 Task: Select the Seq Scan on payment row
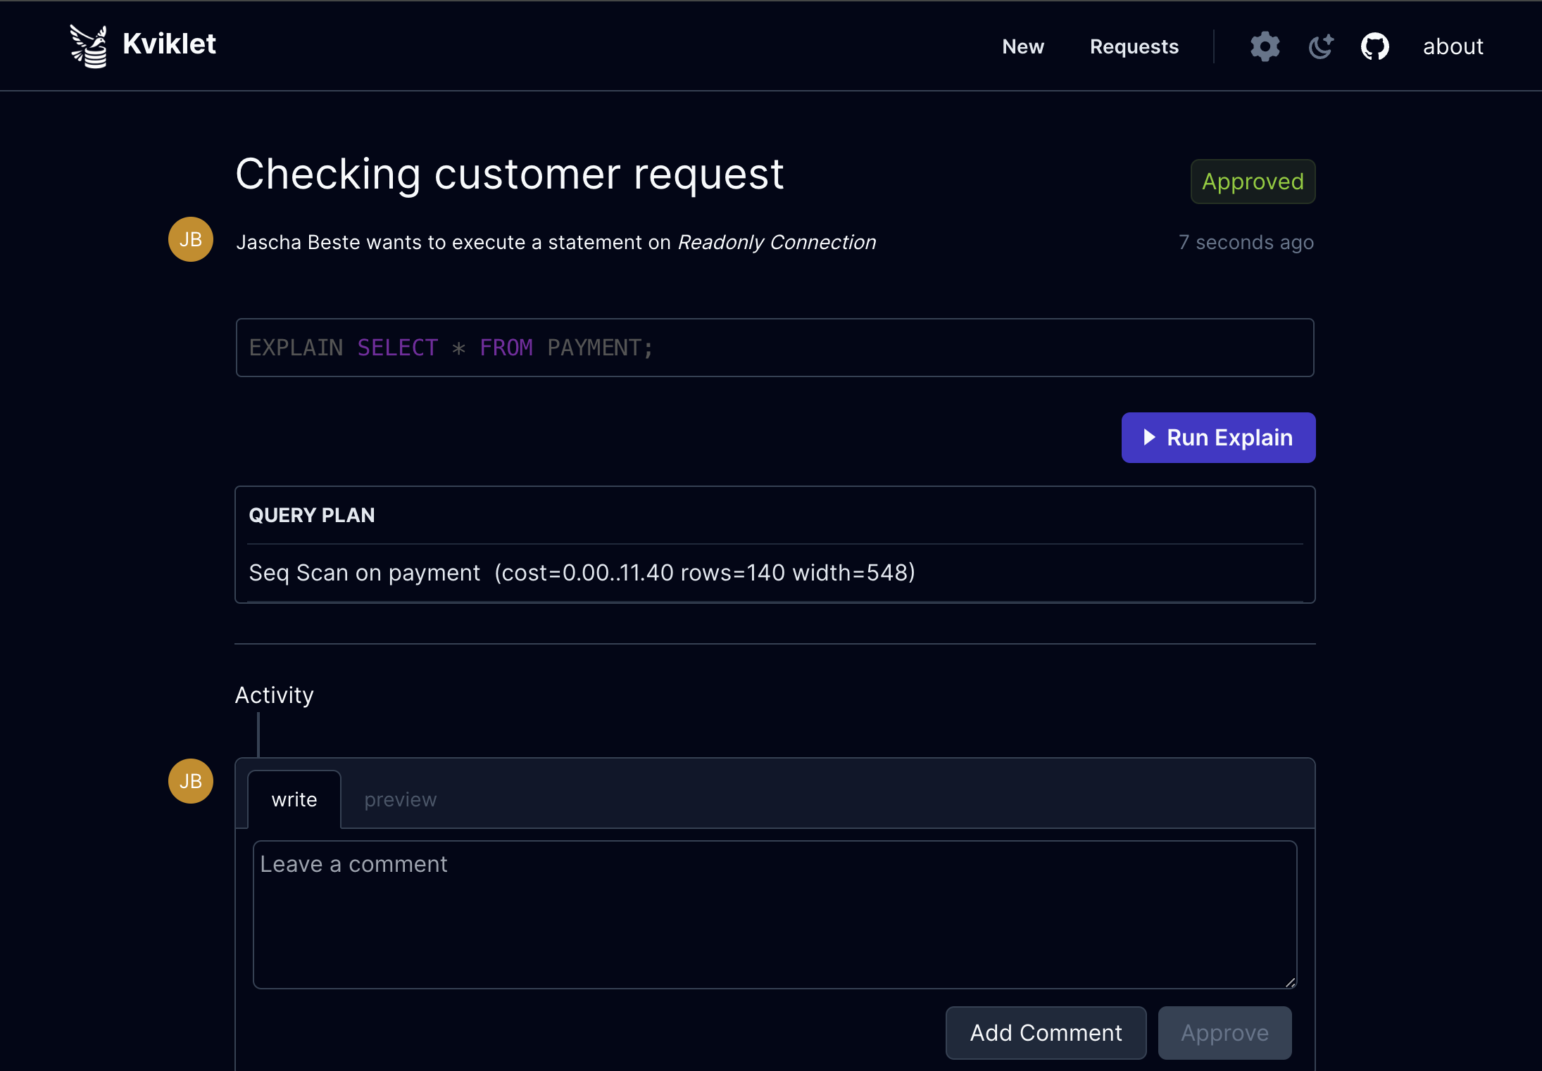tap(775, 573)
